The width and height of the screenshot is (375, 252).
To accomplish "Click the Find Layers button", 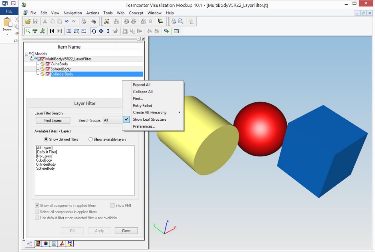I will (x=53, y=120).
